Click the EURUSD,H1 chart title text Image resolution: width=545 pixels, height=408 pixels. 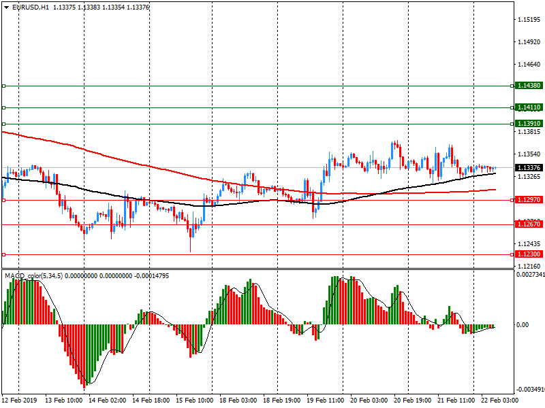point(30,7)
